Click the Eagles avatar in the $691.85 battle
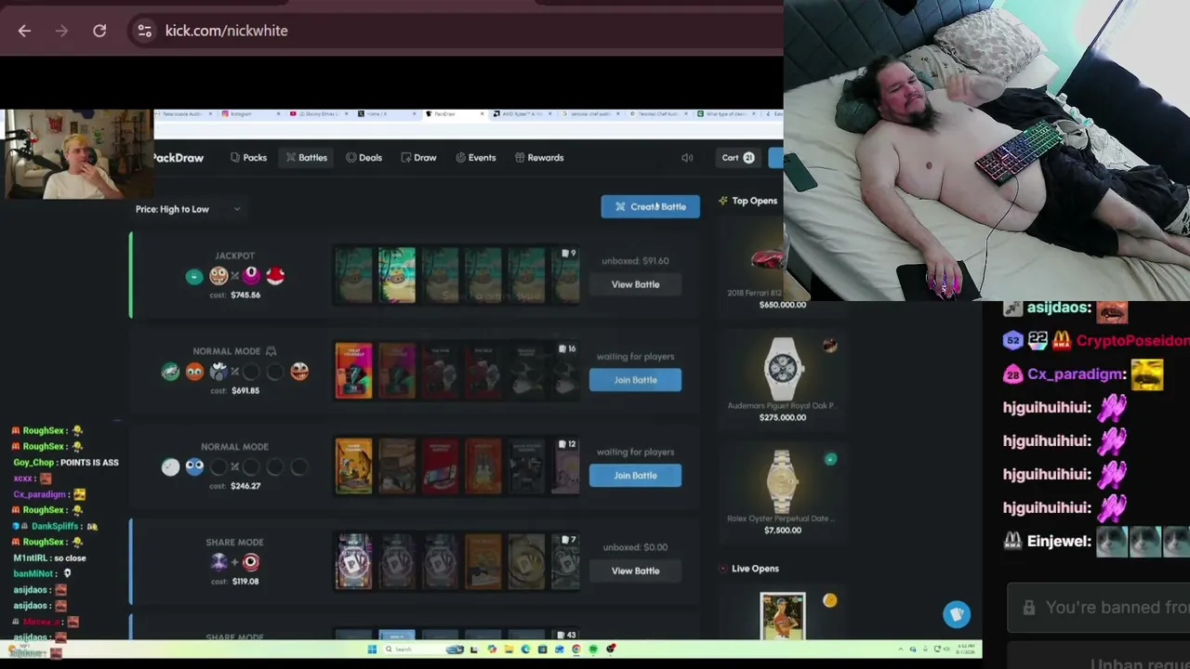 [170, 372]
